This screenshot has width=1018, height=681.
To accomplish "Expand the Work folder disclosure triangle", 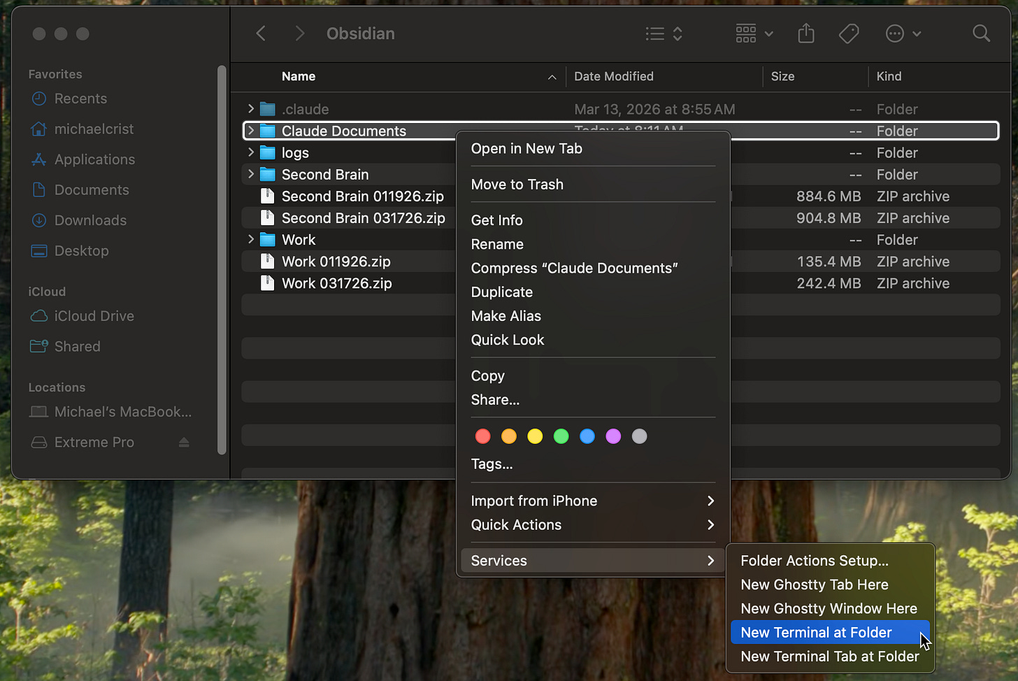I will coord(251,239).
